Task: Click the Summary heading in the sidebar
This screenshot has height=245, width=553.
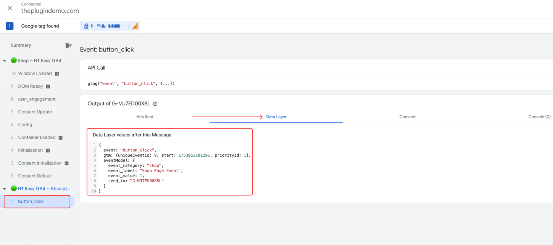Action: click(21, 45)
